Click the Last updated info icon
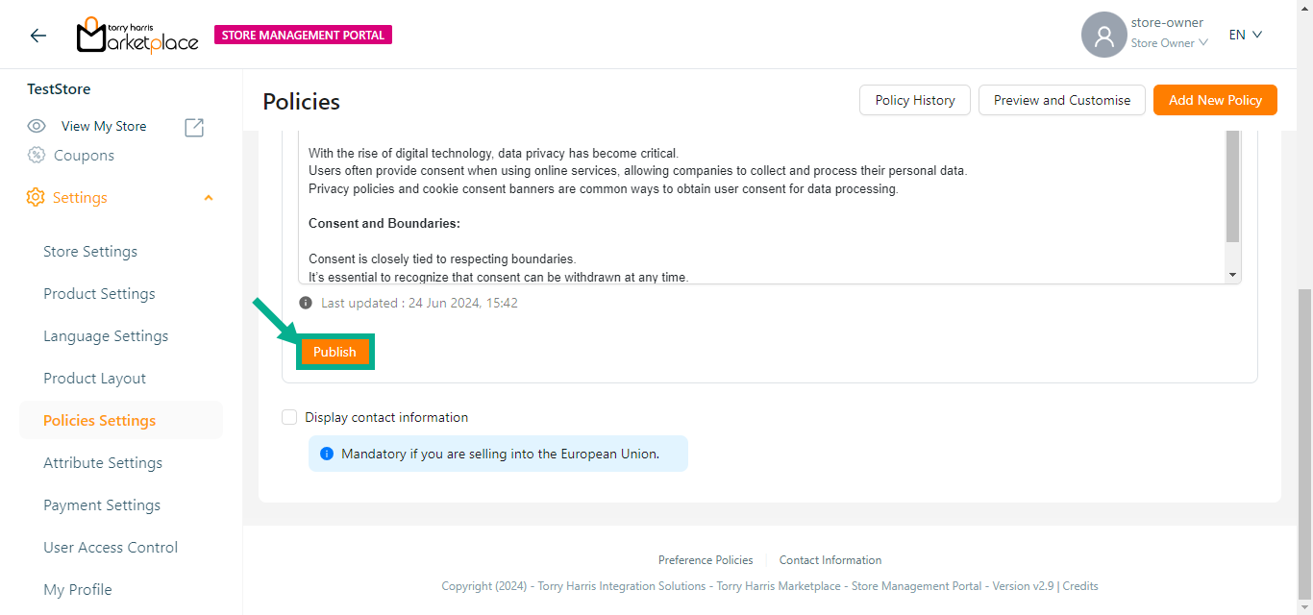This screenshot has width=1313, height=615. tap(306, 303)
